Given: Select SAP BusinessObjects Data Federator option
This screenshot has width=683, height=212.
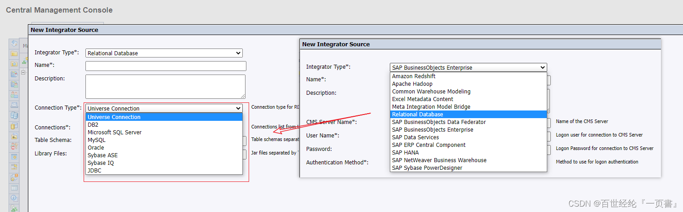Looking at the screenshot, I should 469,122.
